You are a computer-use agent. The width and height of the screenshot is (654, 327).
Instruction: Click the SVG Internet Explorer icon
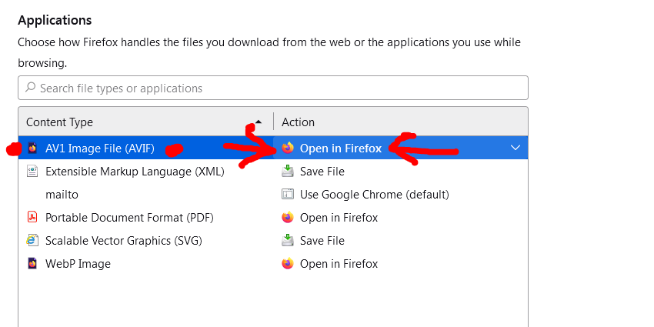point(32,240)
